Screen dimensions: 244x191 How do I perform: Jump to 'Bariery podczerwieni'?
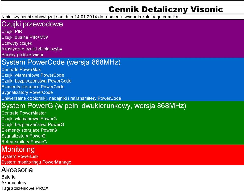point(22,55)
